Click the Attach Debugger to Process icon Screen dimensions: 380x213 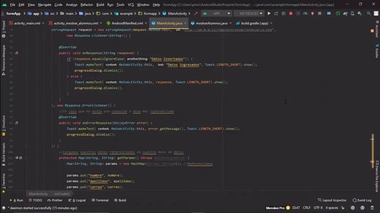tap(312, 14)
